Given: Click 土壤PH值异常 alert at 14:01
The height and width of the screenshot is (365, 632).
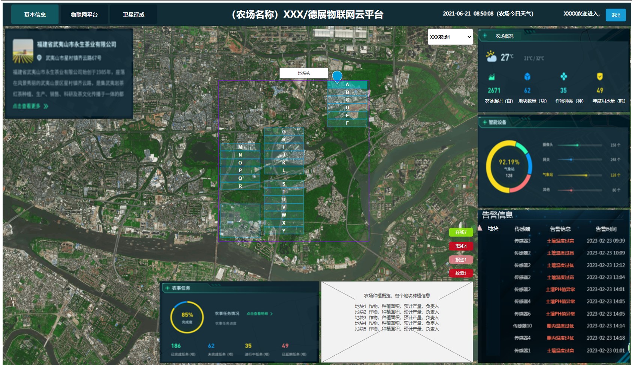Looking at the screenshot, I should 560,289.
